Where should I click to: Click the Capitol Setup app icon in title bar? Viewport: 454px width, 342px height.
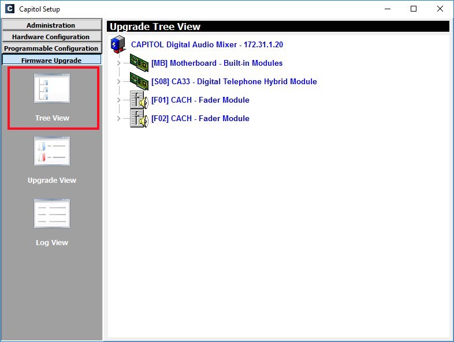coord(10,9)
